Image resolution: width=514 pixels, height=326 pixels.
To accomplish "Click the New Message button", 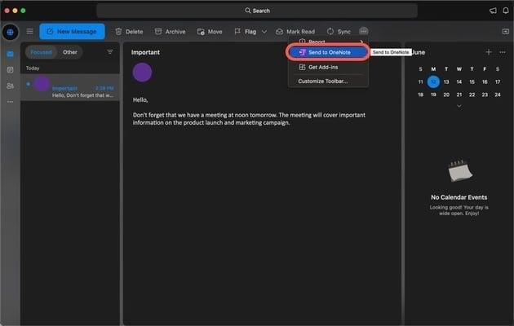I will 72,32.
